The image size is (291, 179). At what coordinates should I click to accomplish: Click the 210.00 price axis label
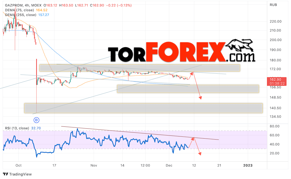coord(275,30)
